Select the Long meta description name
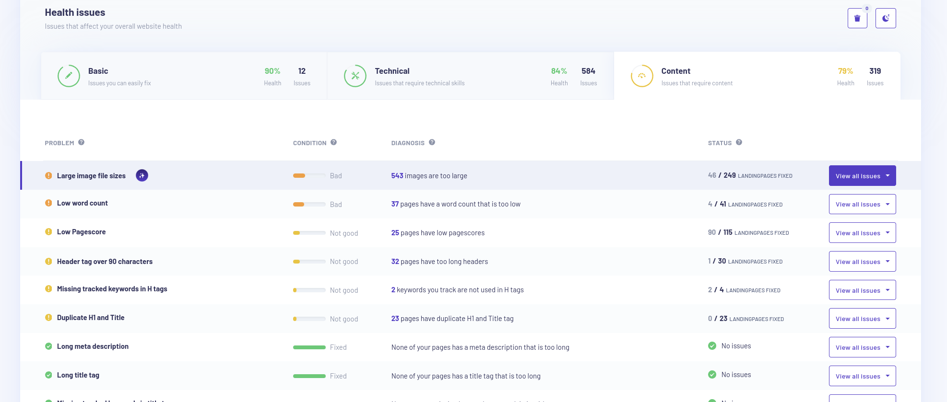 [x=93, y=346]
